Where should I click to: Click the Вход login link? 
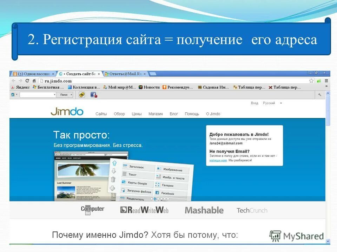point(255,103)
